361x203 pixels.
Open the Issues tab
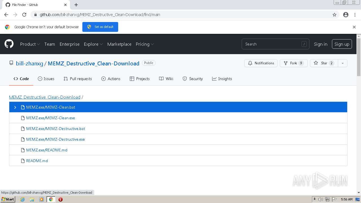(46, 79)
